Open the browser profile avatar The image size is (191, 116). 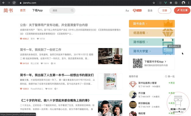[x=184, y=3]
